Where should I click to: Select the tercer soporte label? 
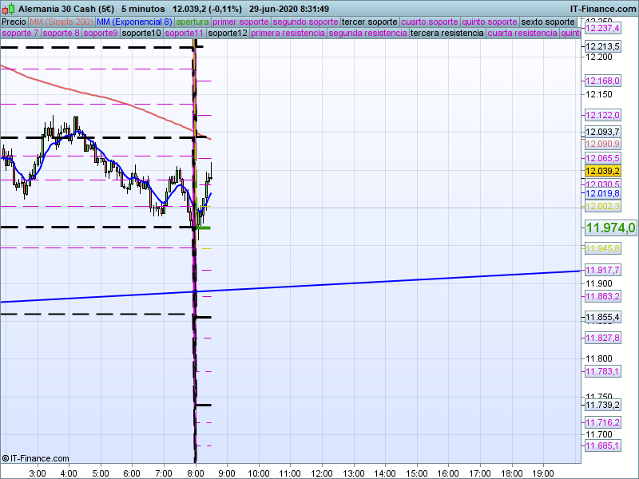pyautogui.click(x=369, y=22)
